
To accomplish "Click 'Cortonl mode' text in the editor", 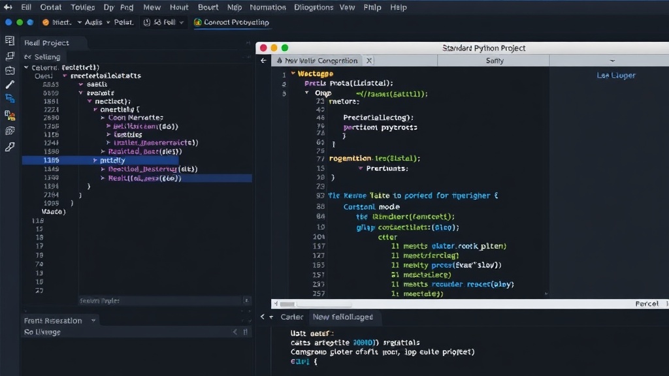I will [372, 207].
